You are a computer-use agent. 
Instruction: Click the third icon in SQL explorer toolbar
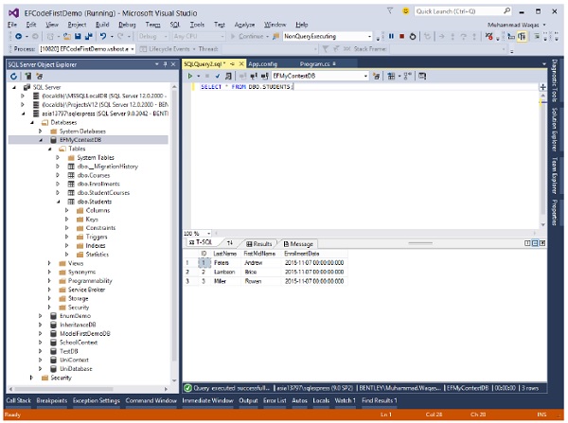(x=39, y=76)
